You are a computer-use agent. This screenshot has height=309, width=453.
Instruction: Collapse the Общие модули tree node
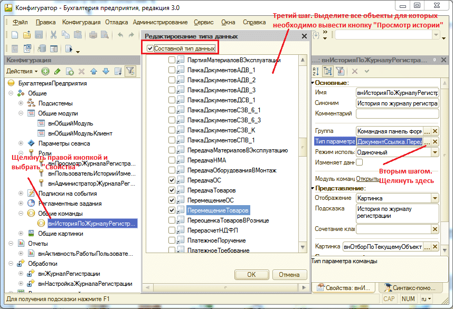pos(22,113)
